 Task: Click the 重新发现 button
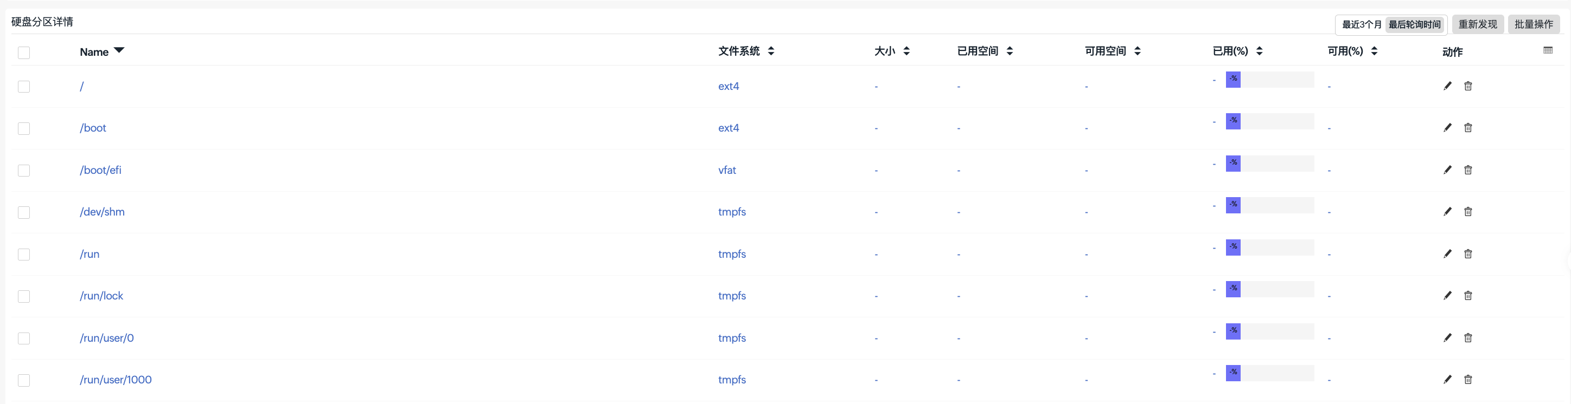(x=1477, y=24)
